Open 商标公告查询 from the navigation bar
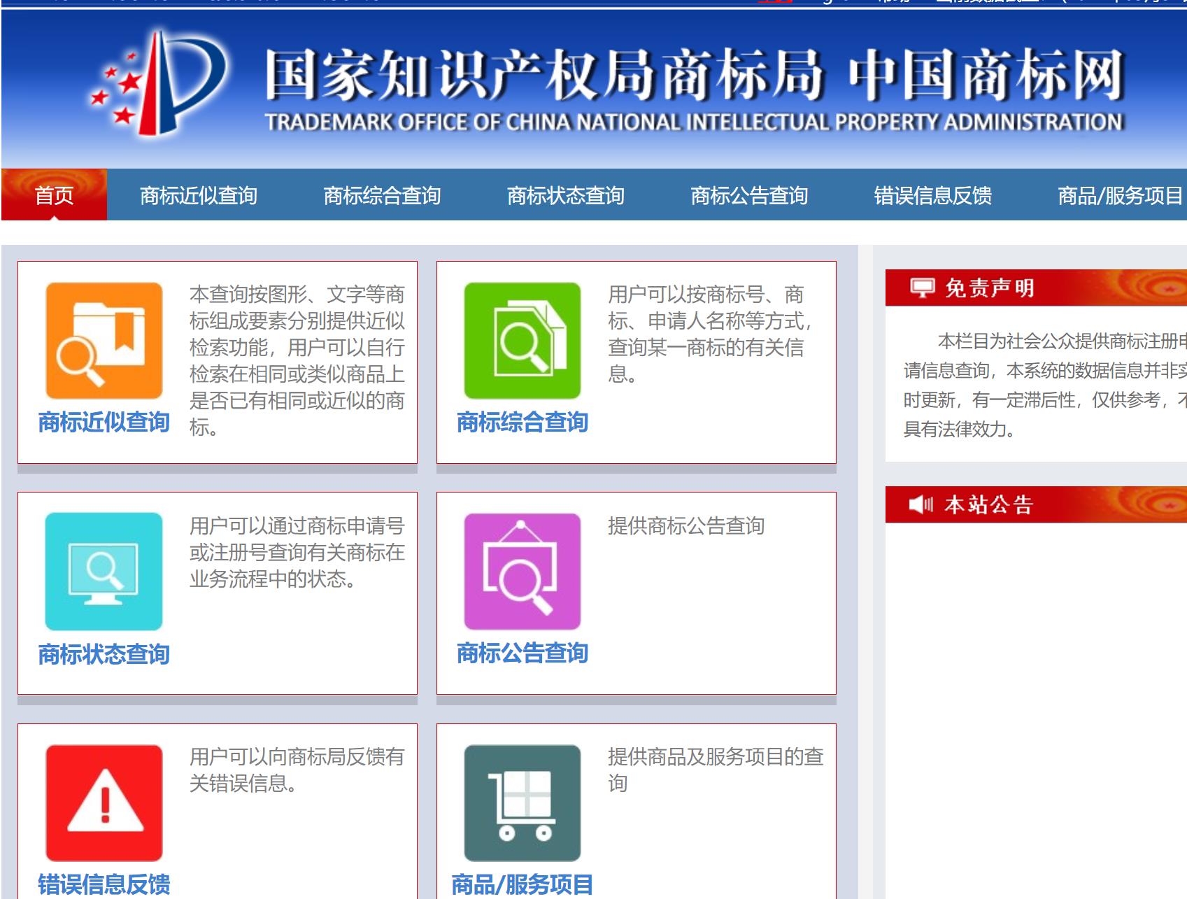This screenshot has width=1187, height=899. point(749,195)
